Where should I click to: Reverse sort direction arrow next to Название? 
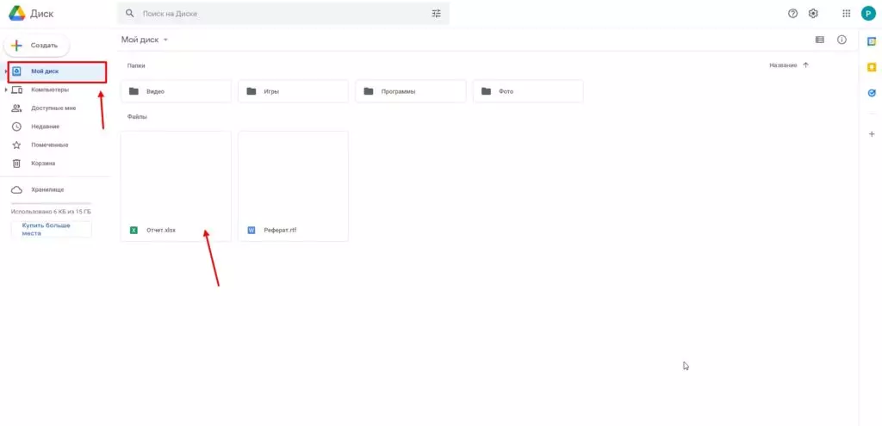(805, 65)
